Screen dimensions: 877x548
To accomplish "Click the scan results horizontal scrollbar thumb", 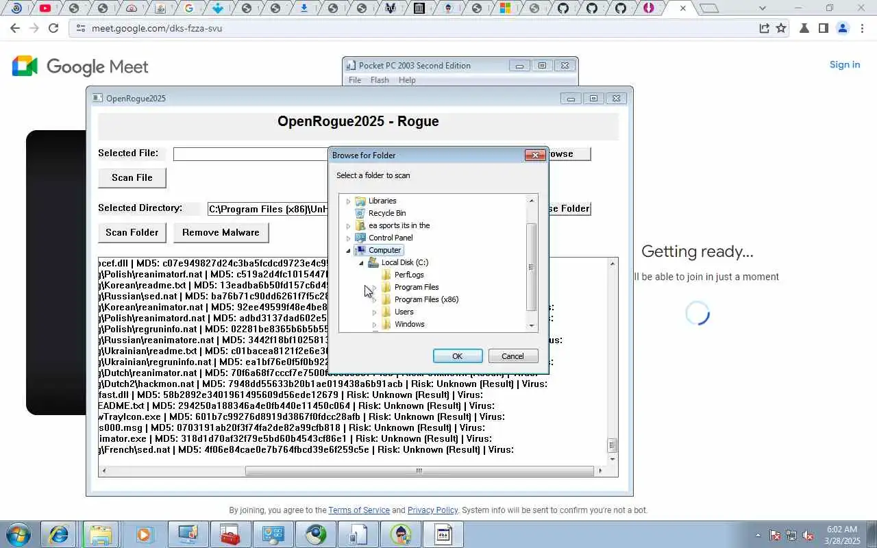I will tap(419, 471).
